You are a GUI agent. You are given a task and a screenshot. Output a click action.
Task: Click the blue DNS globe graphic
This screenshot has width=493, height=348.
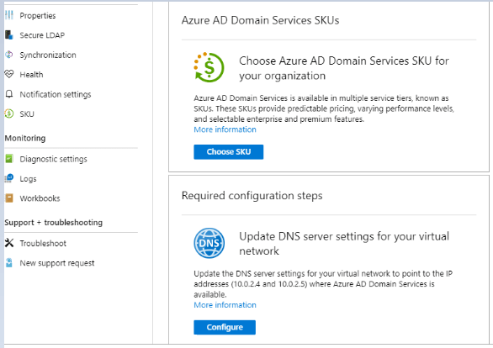209,243
